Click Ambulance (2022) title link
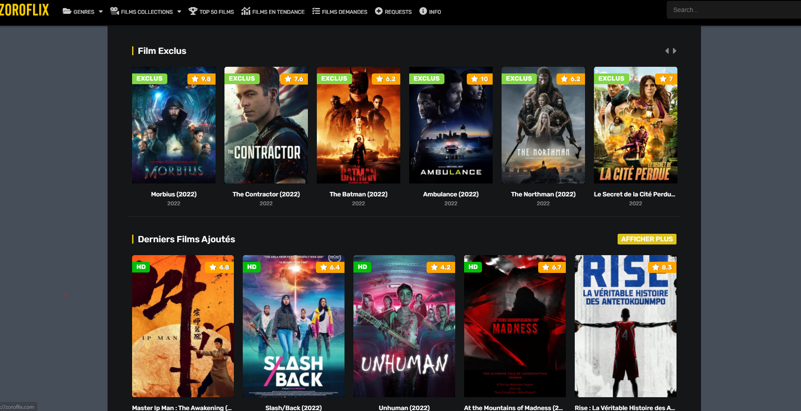 [x=451, y=194]
